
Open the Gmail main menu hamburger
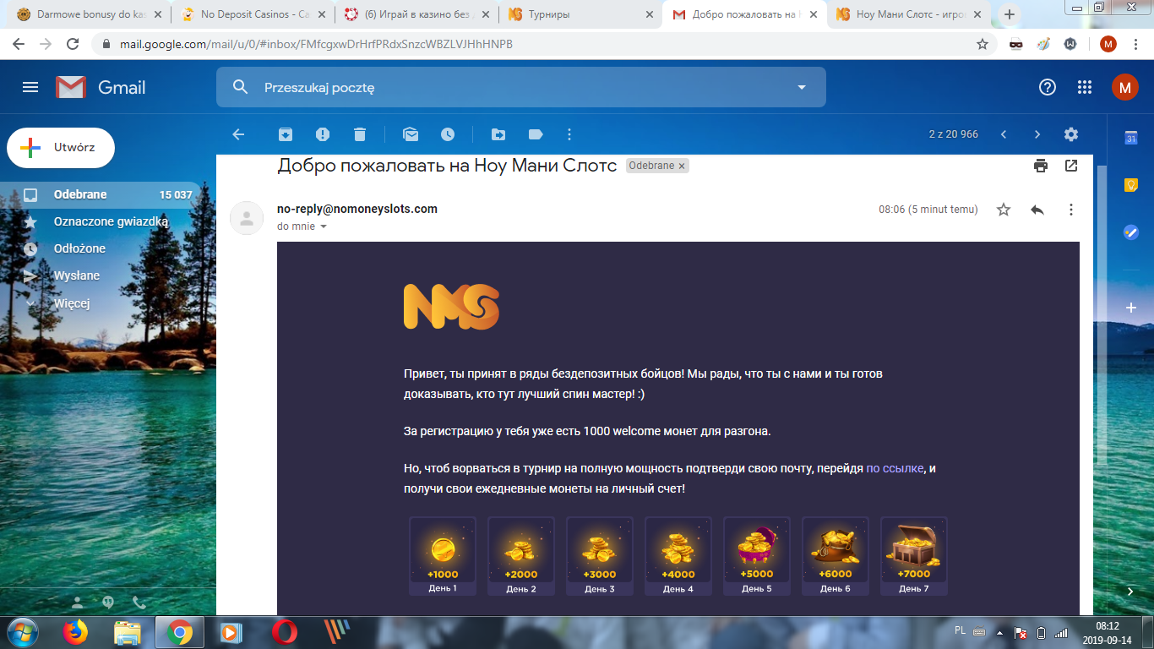point(30,87)
